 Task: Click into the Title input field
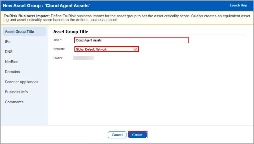click(131, 40)
